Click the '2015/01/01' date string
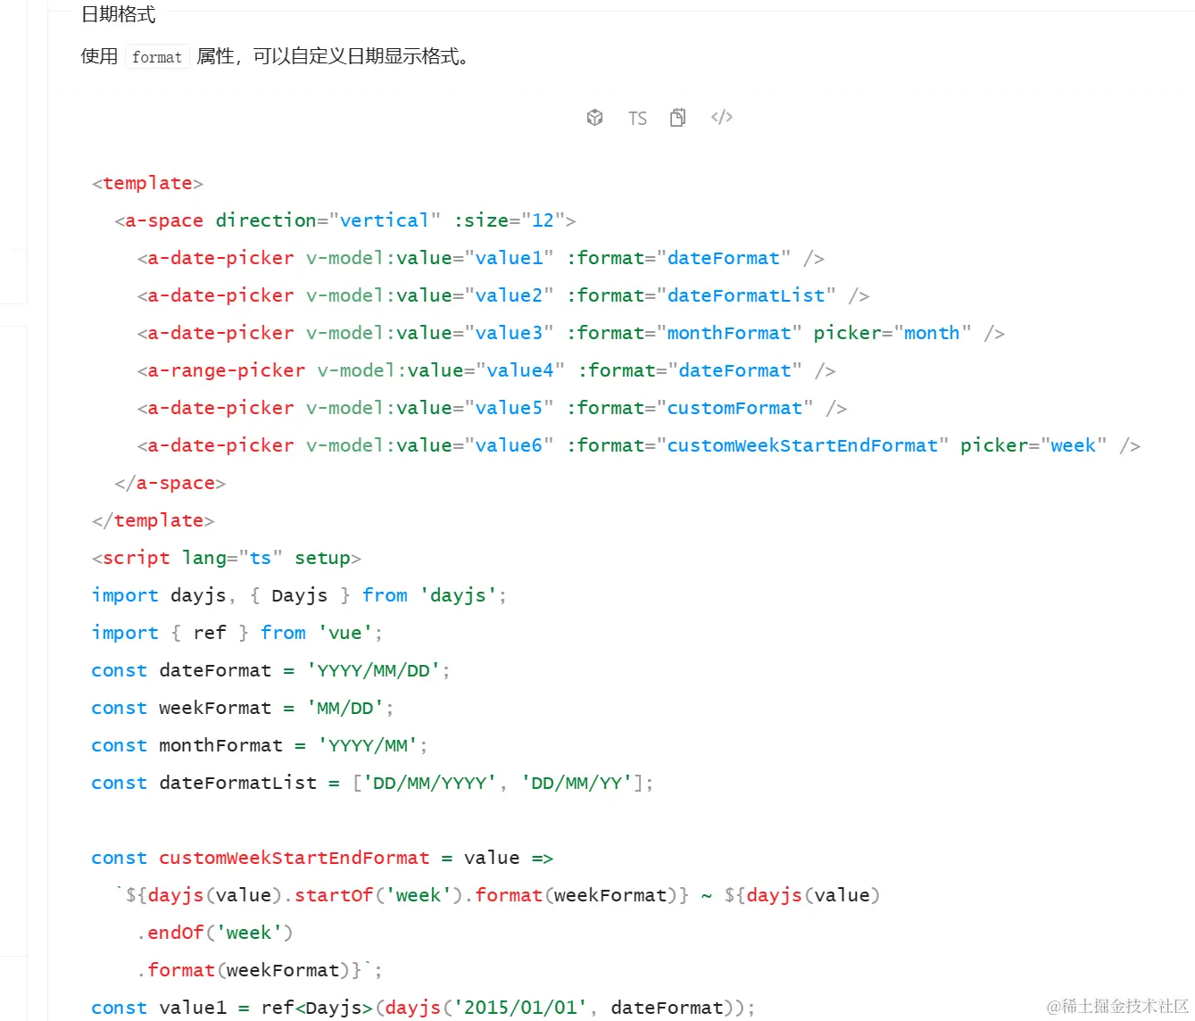 tap(520, 1008)
